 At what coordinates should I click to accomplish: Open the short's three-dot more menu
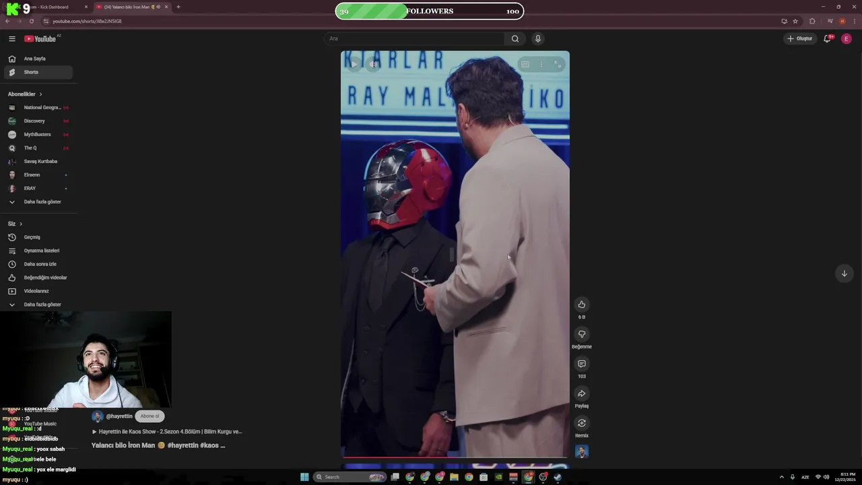541,65
